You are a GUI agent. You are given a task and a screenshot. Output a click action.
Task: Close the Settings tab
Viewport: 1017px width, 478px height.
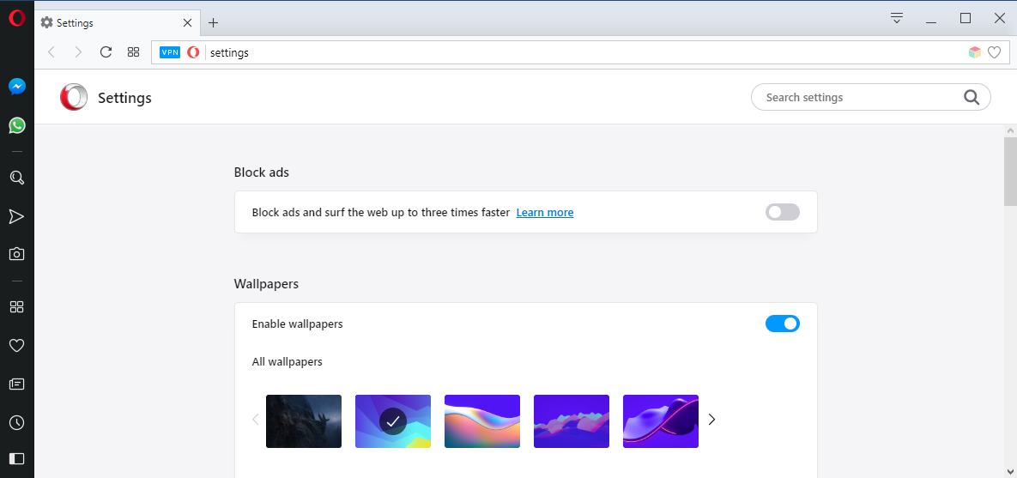pos(187,22)
